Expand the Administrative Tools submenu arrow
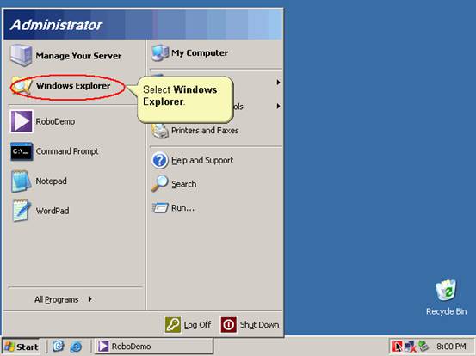The image size is (476, 356). pyautogui.click(x=278, y=106)
